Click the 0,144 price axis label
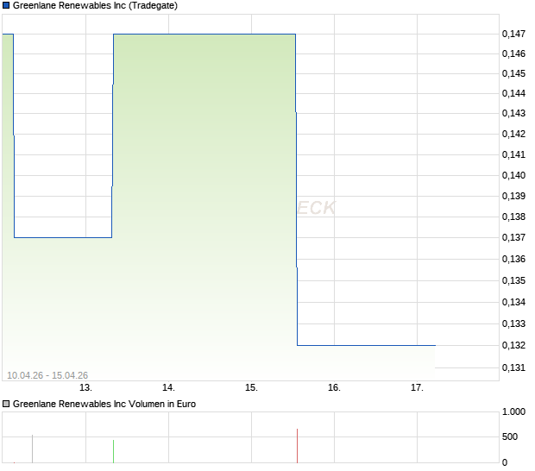The width and height of the screenshot is (535, 471). [513, 93]
